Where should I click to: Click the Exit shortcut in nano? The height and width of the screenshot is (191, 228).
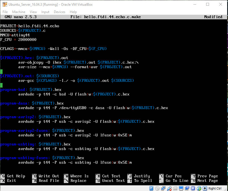[x=11, y=180]
